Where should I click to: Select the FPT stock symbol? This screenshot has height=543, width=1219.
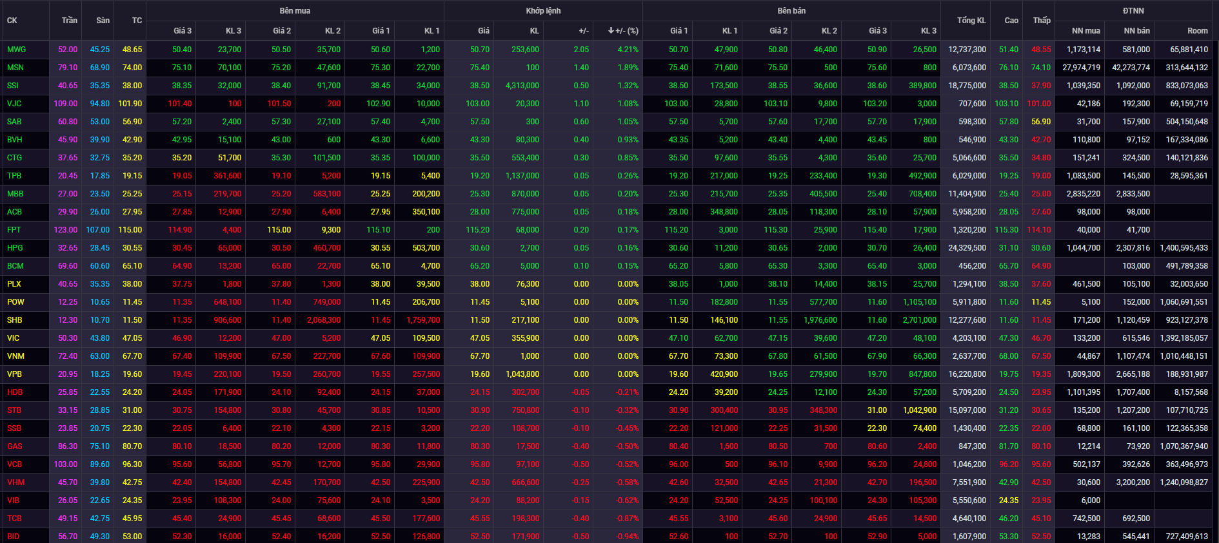pyautogui.click(x=14, y=230)
